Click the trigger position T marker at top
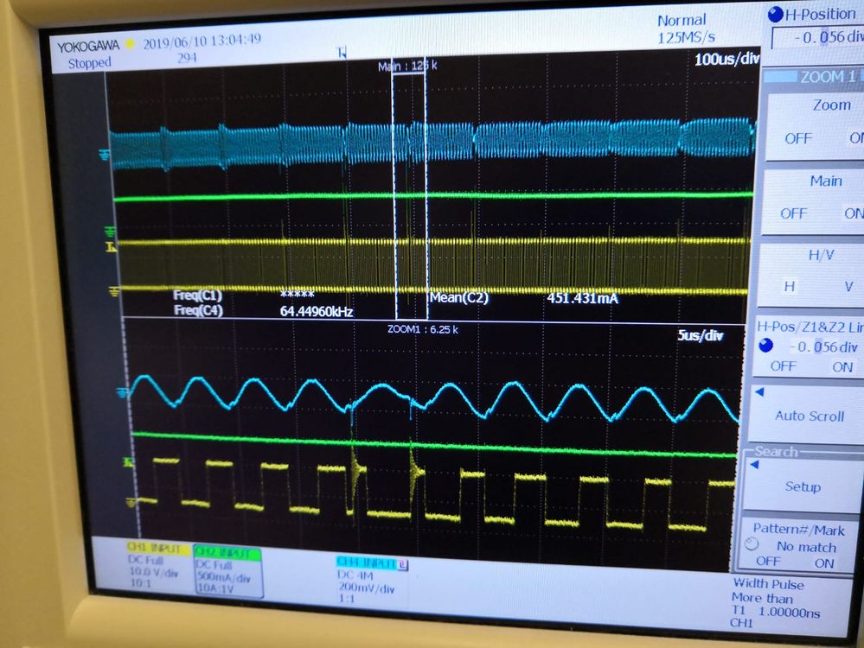 coord(342,53)
